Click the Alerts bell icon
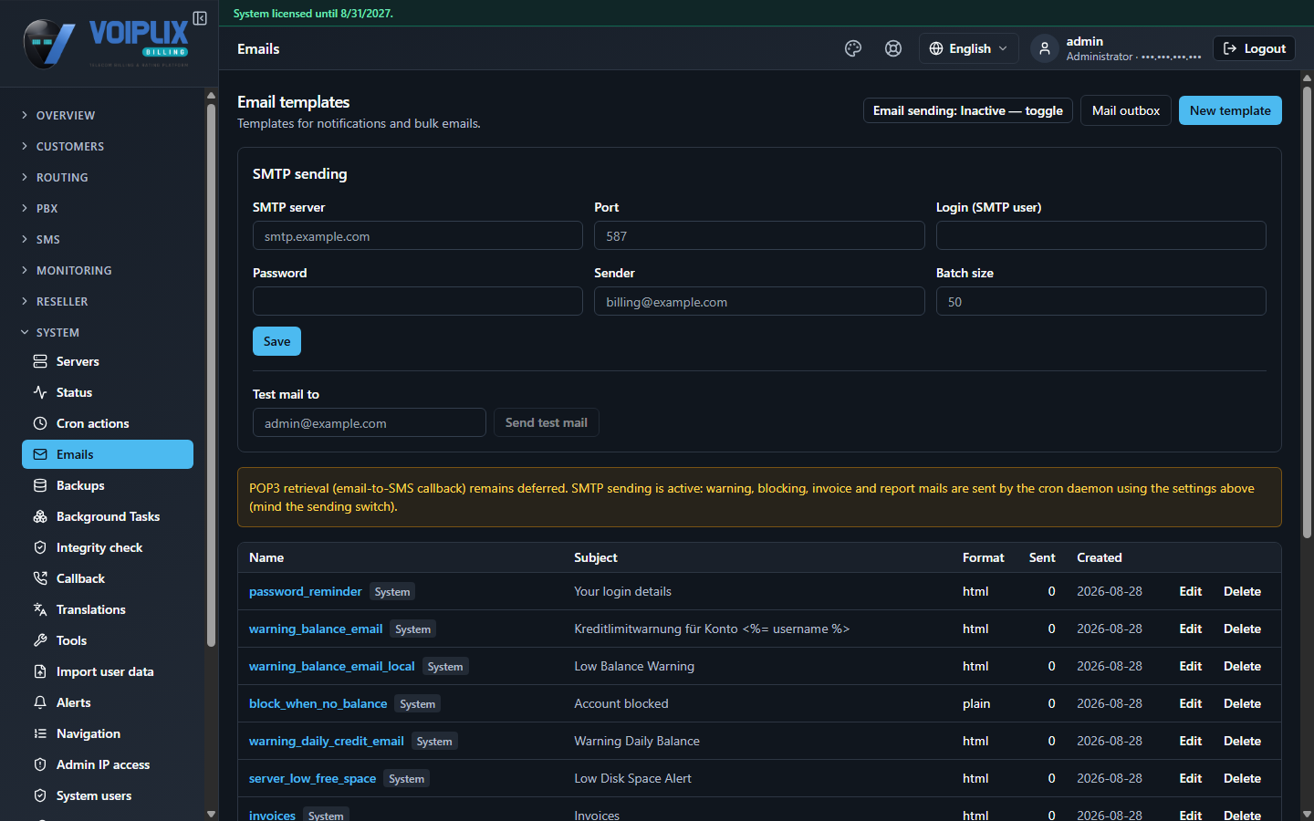The width and height of the screenshot is (1314, 821). coord(40,702)
